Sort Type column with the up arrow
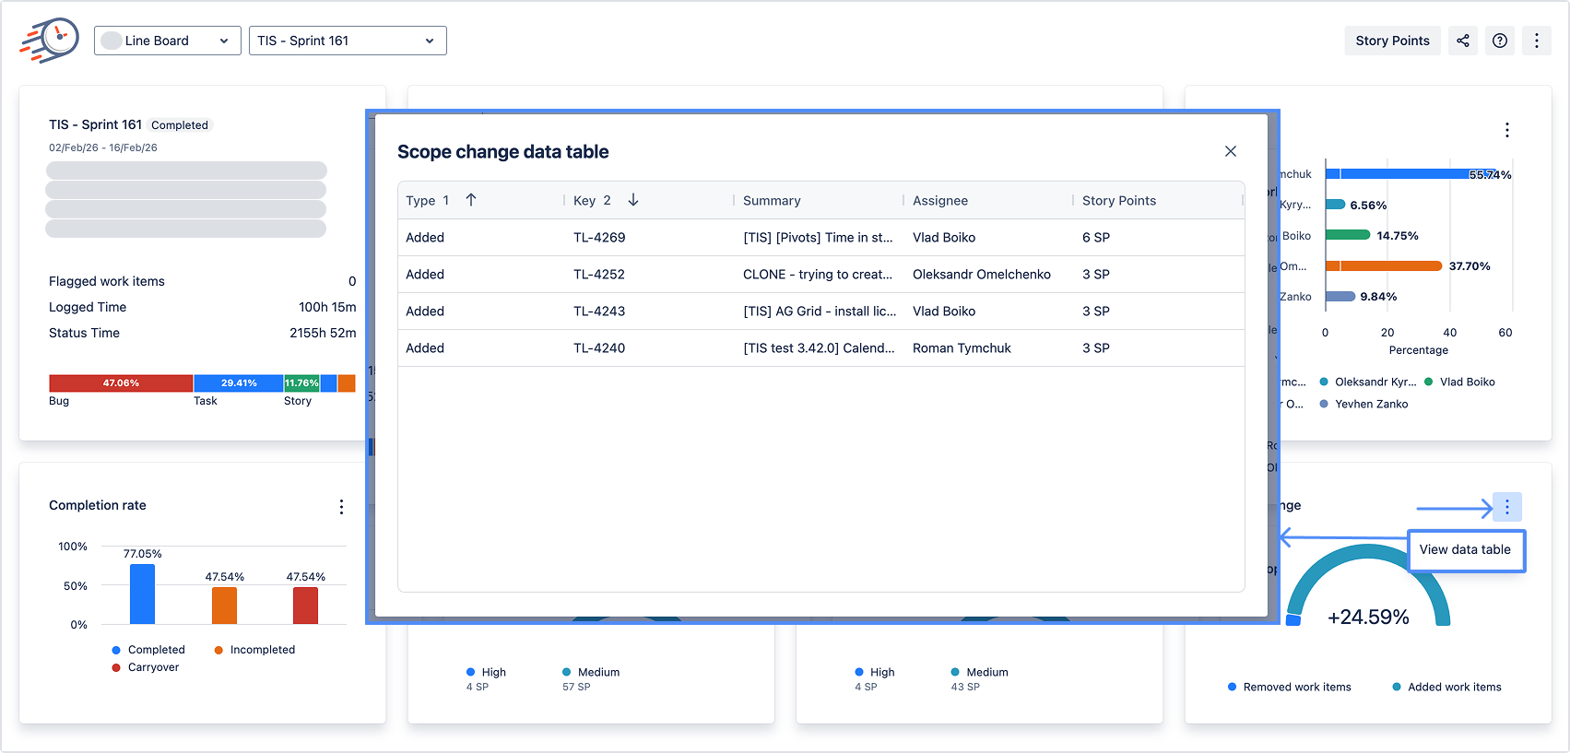This screenshot has height=753, width=1570. pyautogui.click(x=471, y=200)
